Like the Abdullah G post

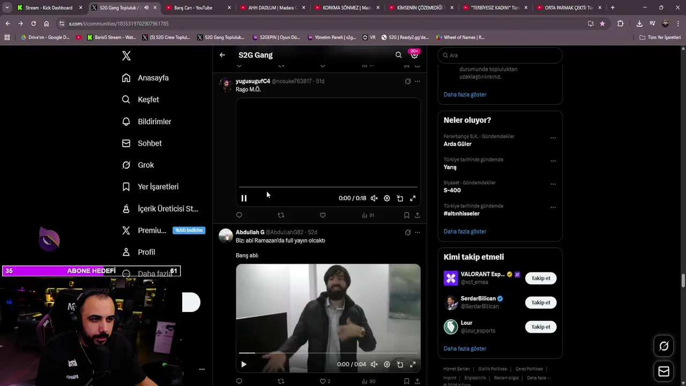(325, 381)
